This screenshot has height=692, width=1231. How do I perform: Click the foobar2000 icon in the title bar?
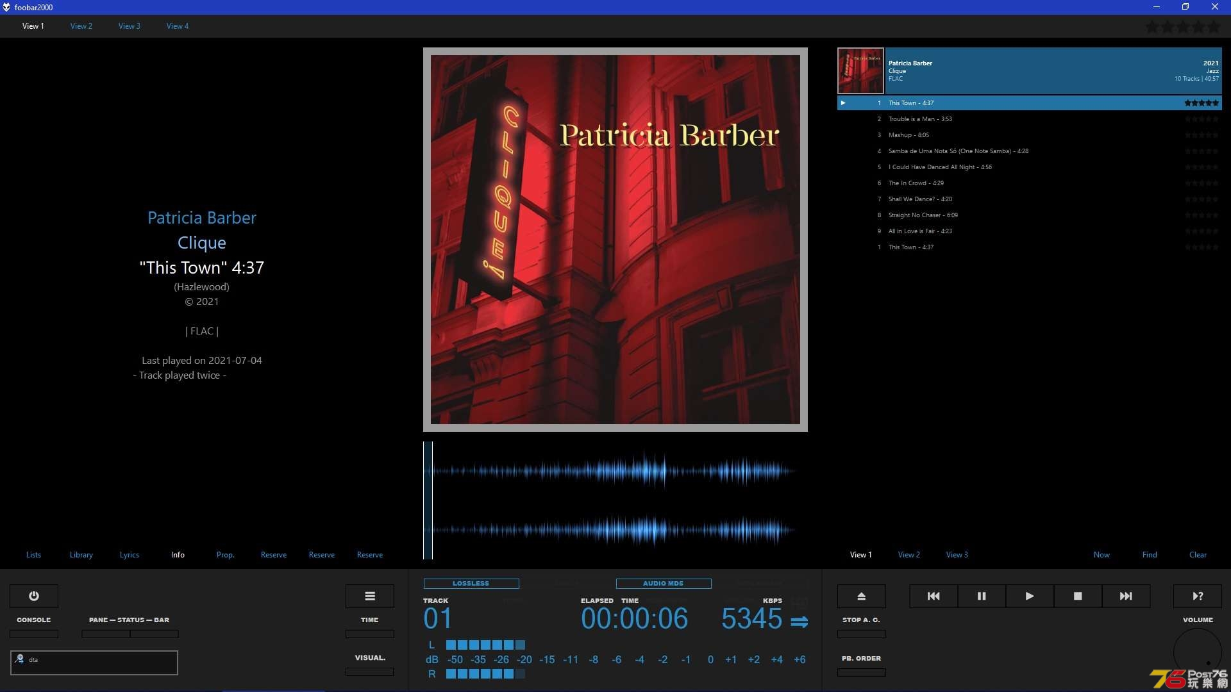[x=6, y=7]
